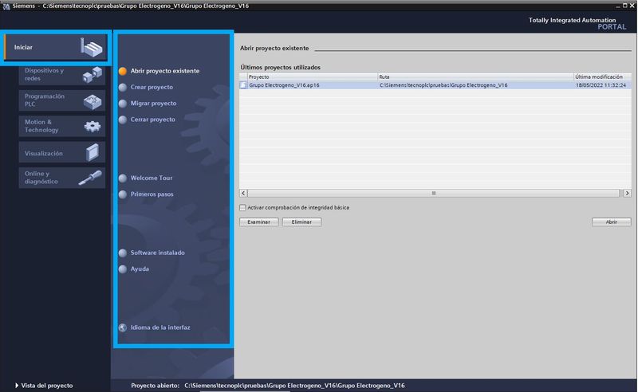The width and height of the screenshot is (638, 392).
Task: Open the Programación PLC portal label
Action: point(45,100)
